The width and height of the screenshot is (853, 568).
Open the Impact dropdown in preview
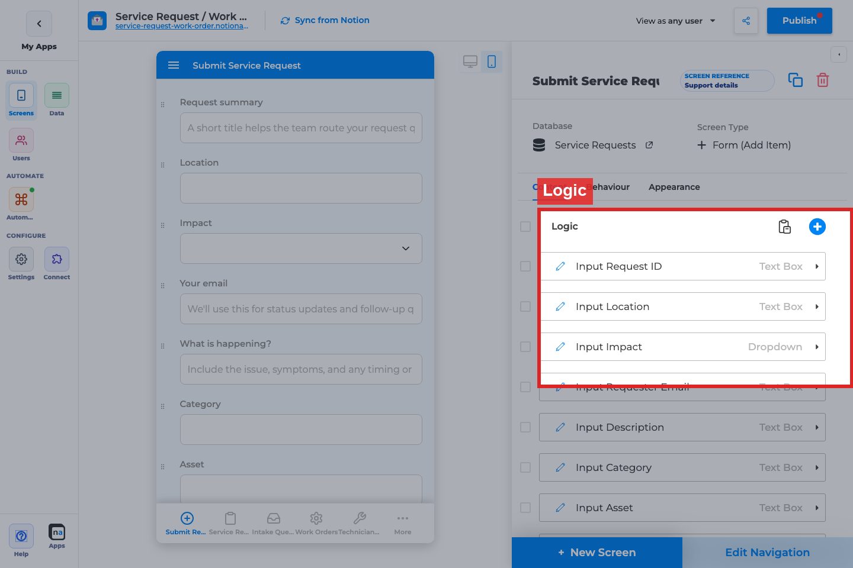point(301,248)
